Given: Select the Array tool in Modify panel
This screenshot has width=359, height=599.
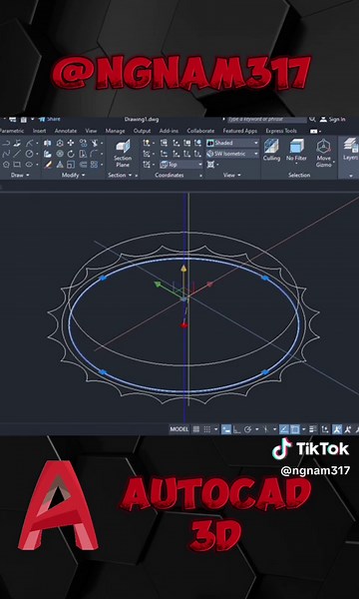Looking at the screenshot, I should [94, 165].
